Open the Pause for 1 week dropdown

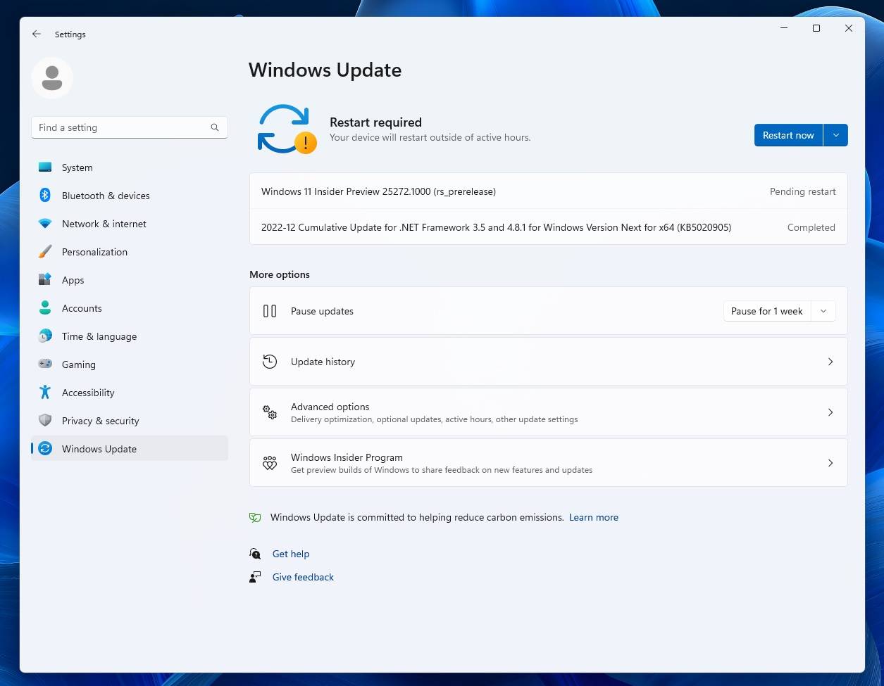pos(823,310)
